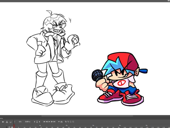Go to the last frame

click(54, 122)
